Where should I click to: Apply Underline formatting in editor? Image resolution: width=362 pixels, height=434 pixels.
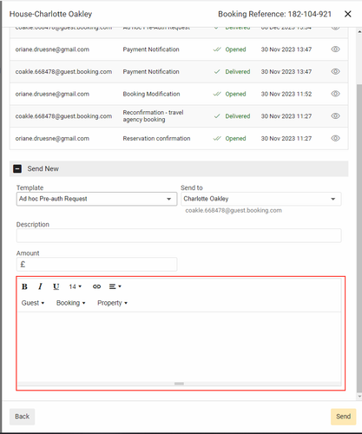pos(56,286)
